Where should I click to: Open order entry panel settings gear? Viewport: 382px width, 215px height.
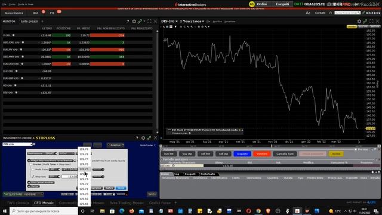[143, 138]
